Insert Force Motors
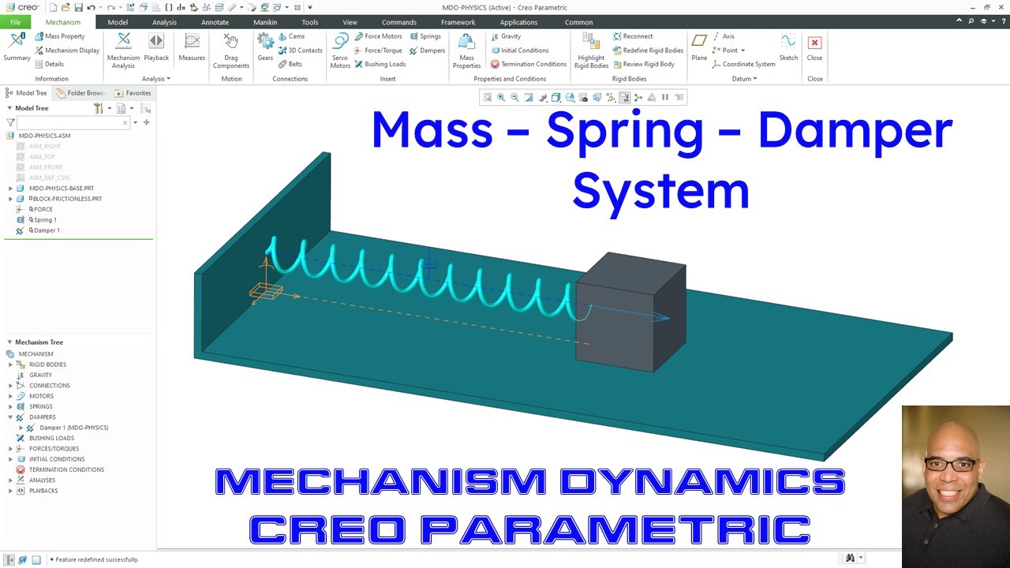Image resolution: width=1010 pixels, height=568 pixels. [x=378, y=36]
